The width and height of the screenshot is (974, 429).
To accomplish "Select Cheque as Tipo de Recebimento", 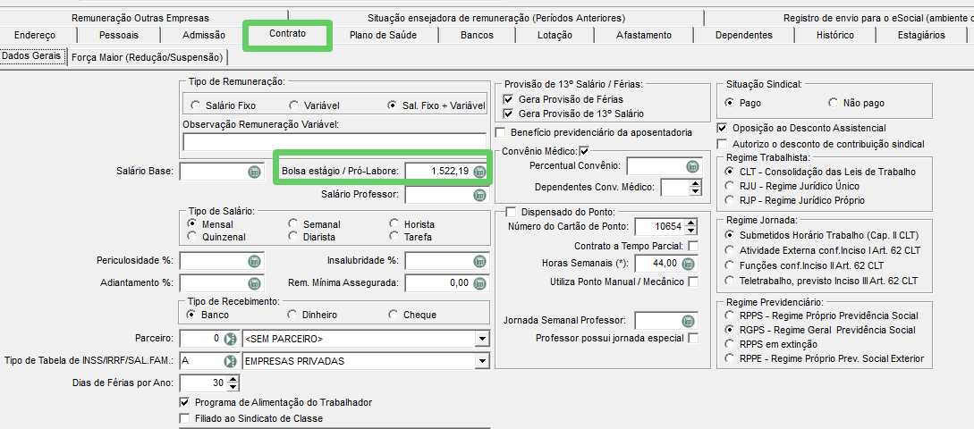I will [394, 314].
